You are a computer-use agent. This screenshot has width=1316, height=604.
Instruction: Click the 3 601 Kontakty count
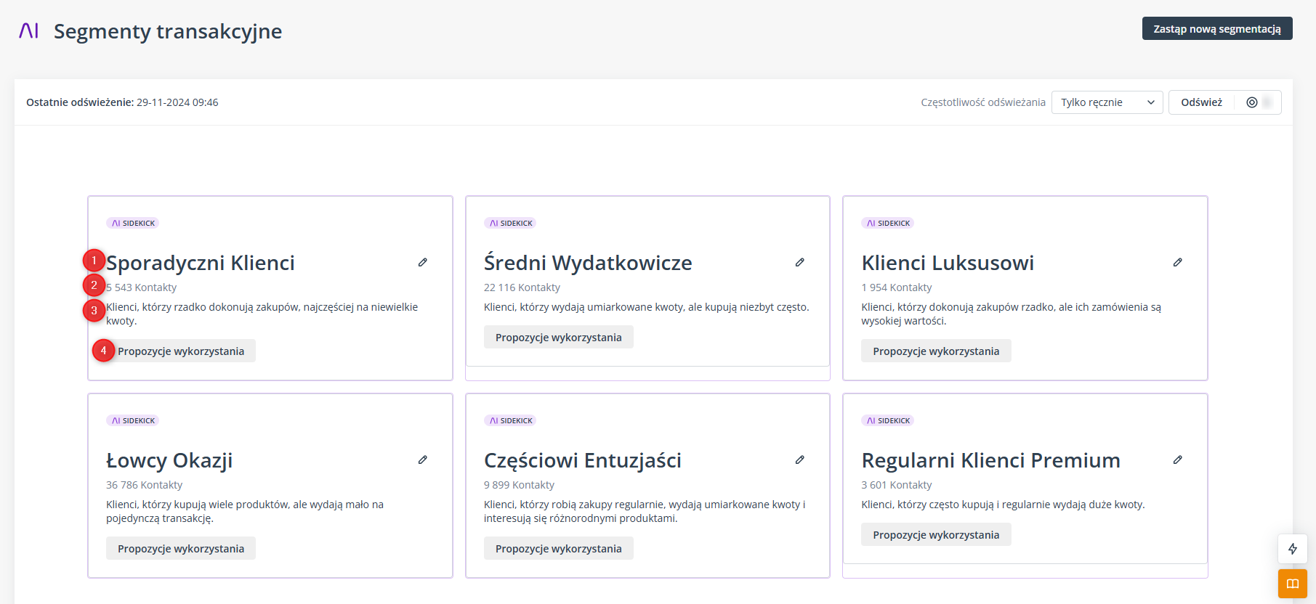click(x=897, y=485)
